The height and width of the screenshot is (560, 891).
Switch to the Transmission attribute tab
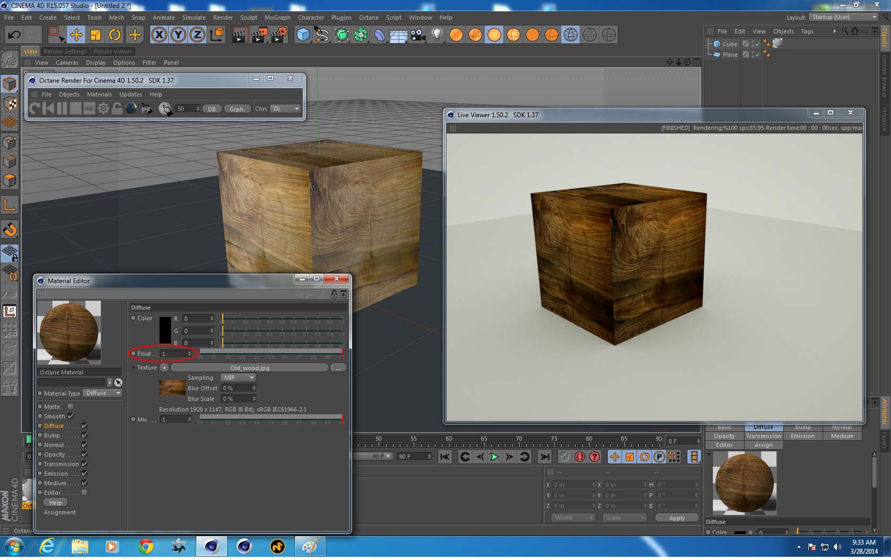tap(763, 436)
